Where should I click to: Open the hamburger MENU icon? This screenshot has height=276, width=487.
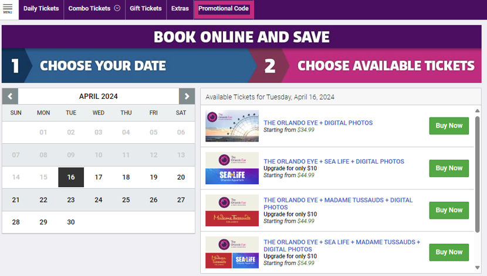(x=8, y=9)
